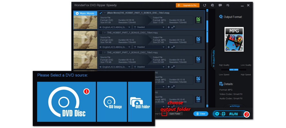286x128 pixels.
Task: Click Edit icon for the 00:10:45 title
Action: pos(198,99)
